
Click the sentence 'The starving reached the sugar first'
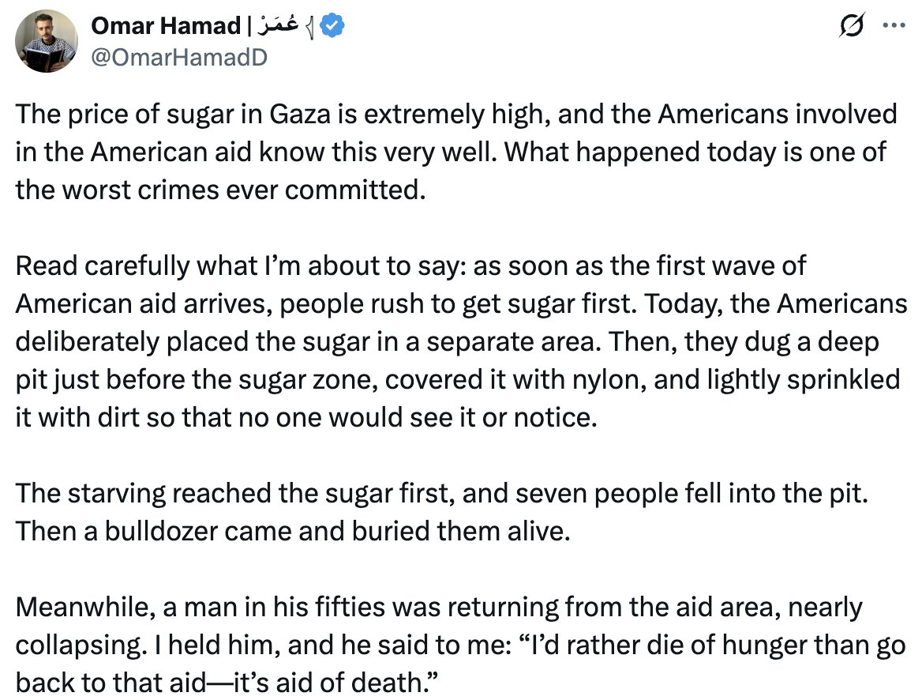441,493
